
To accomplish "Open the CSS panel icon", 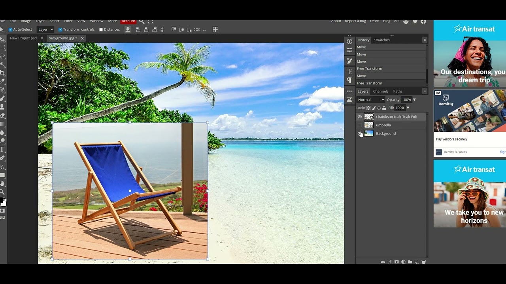I will click(349, 91).
